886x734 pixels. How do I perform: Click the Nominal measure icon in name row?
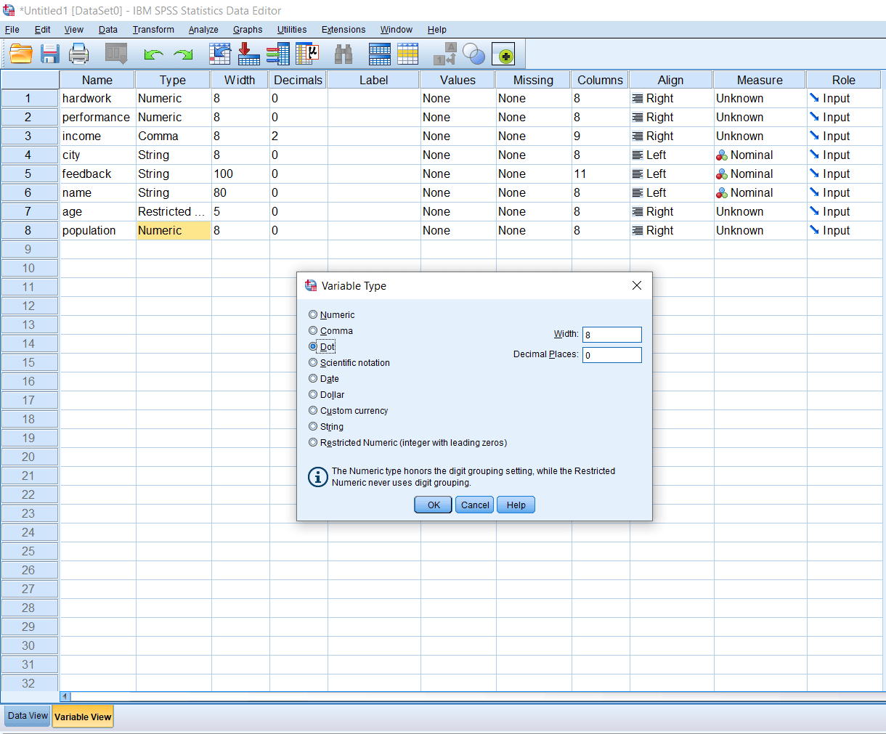(x=722, y=193)
